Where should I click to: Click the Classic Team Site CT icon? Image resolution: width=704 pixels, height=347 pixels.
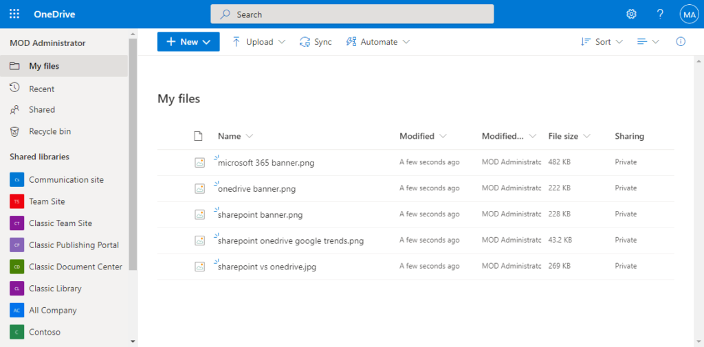pos(16,223)
